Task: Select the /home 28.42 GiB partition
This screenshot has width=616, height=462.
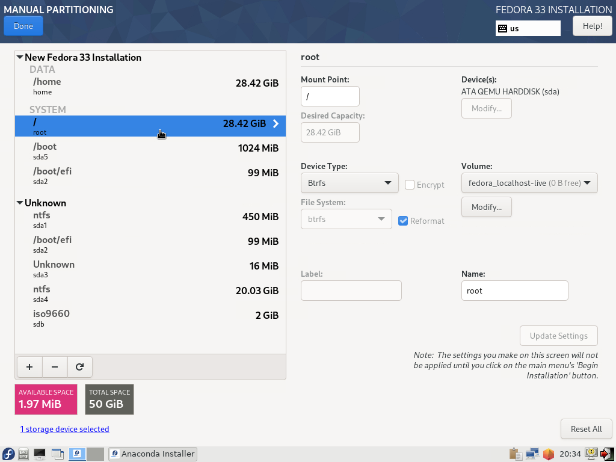Action: tap(150, 86)
